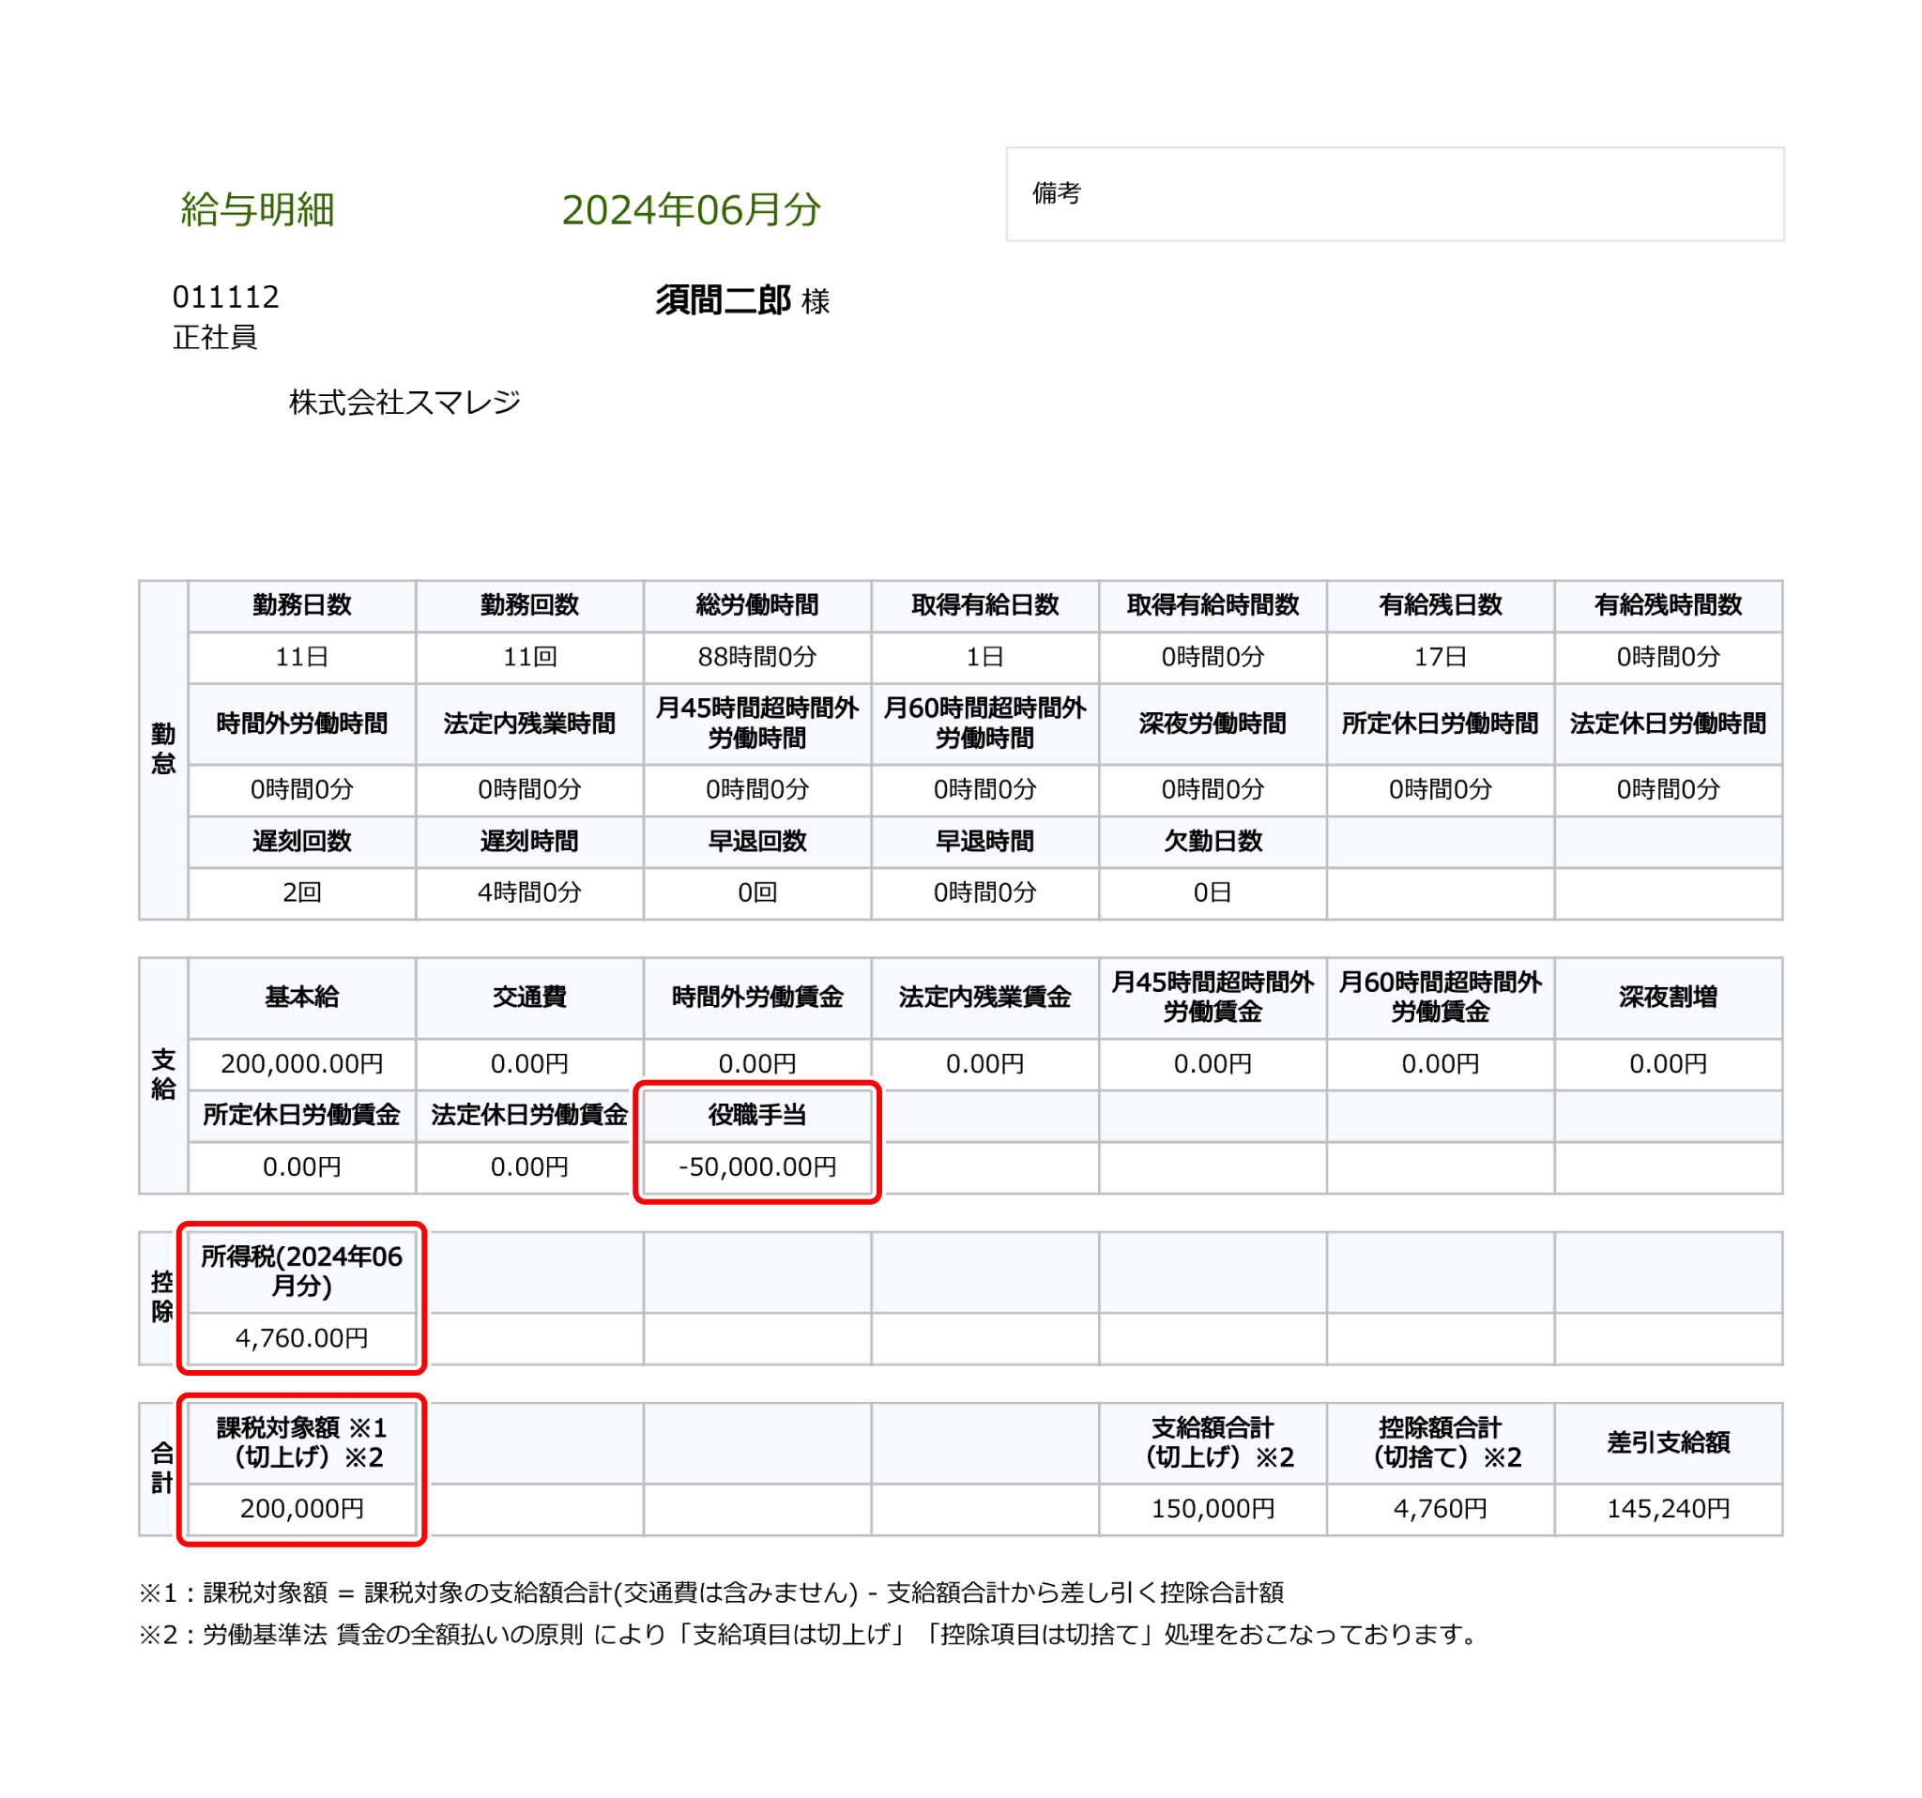1922x1798 pixels.
Task: Click the 課税対象額 ※1 header cell
Action: tap(301, 1442)
